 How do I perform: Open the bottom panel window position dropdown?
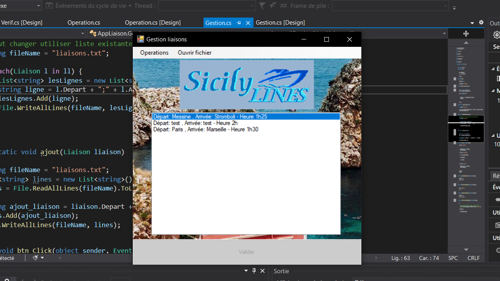tap(246, 271)
